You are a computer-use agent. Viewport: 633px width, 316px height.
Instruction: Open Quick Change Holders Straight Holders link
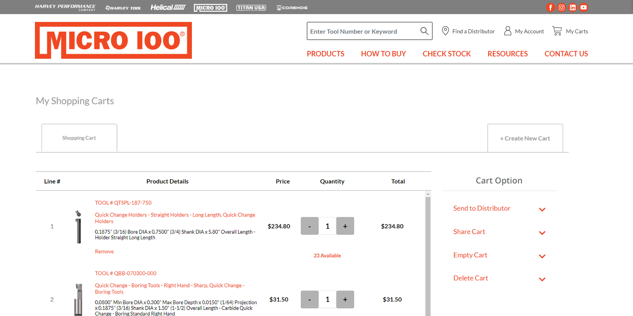tap(175, 218)
